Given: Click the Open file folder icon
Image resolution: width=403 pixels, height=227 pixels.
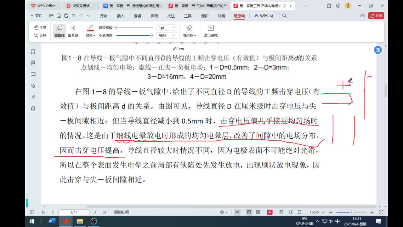Looking at the screenshot, I should tap(51, 15).
